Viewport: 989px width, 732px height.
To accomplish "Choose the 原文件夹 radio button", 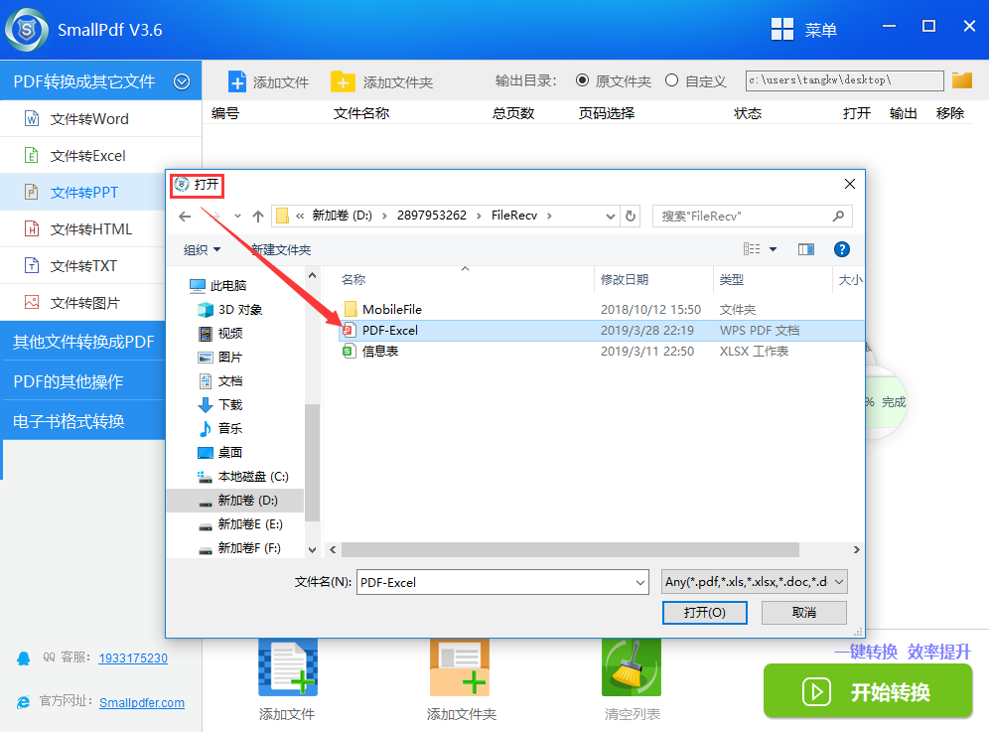I will pos(583,80).
